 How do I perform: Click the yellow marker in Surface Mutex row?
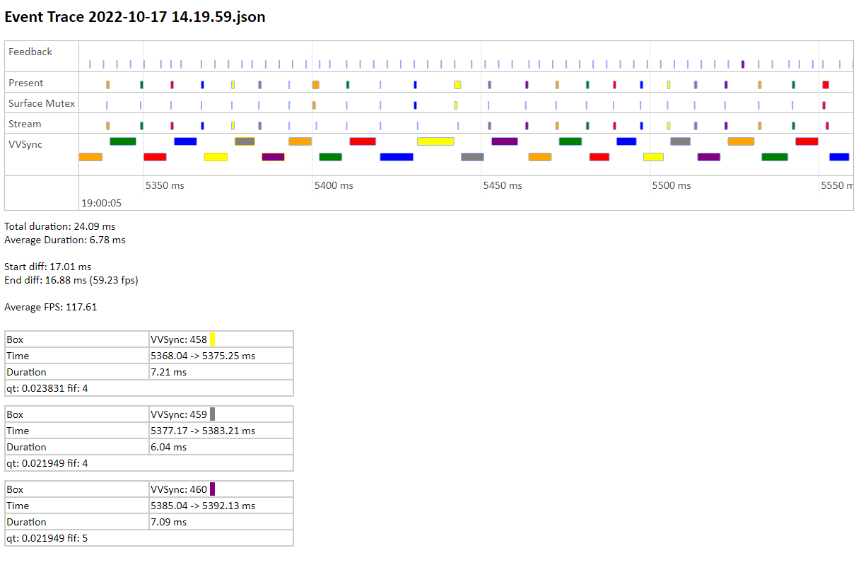coord(456,105)
